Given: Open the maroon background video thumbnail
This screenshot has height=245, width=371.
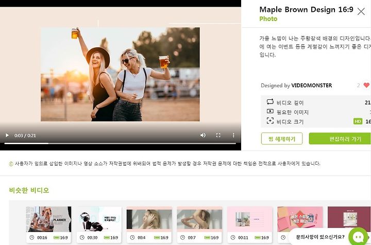Looking at the screenshot, I should [x=349, y=219].
